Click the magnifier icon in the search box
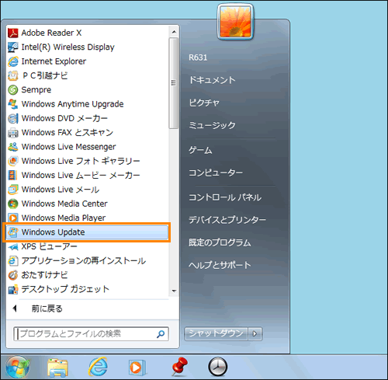Viewport: 388px width, 380px height. [x=161, y=334]
